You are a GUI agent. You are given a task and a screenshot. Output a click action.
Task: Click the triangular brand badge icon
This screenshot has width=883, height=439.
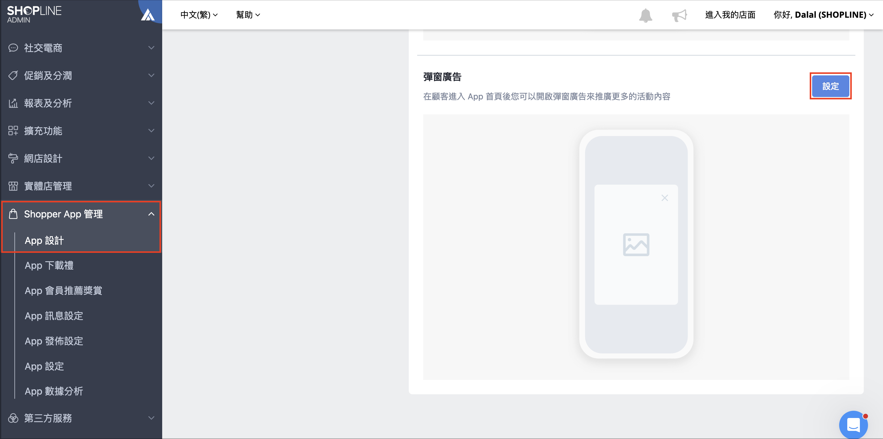point(148,15)
